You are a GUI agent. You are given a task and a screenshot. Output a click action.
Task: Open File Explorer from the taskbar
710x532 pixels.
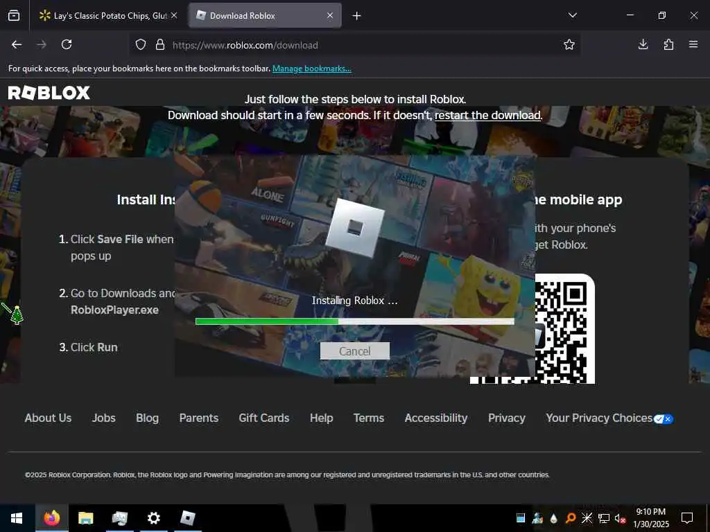85,518
